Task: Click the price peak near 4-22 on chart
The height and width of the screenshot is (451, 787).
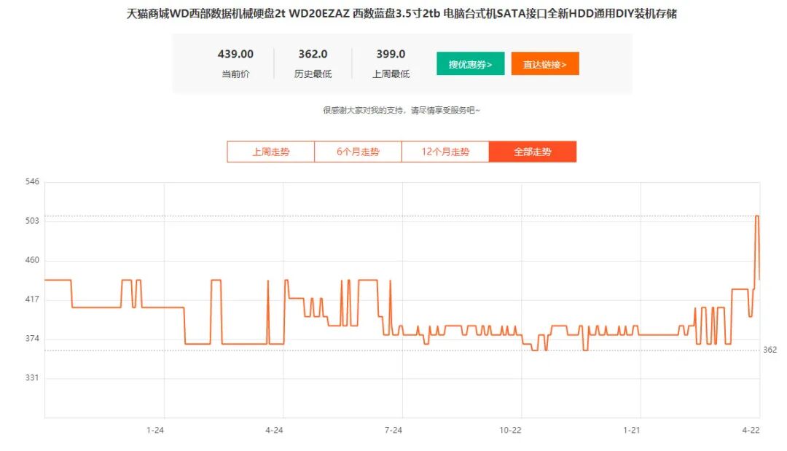Action: 757,216
